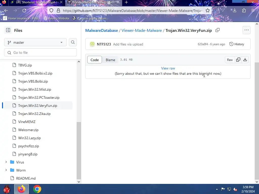Switch to the Blame view
Screen dimensions: 259x194
tap(110, 60)
